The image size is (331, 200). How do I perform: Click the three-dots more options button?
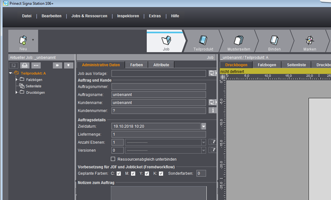point(36,66)
